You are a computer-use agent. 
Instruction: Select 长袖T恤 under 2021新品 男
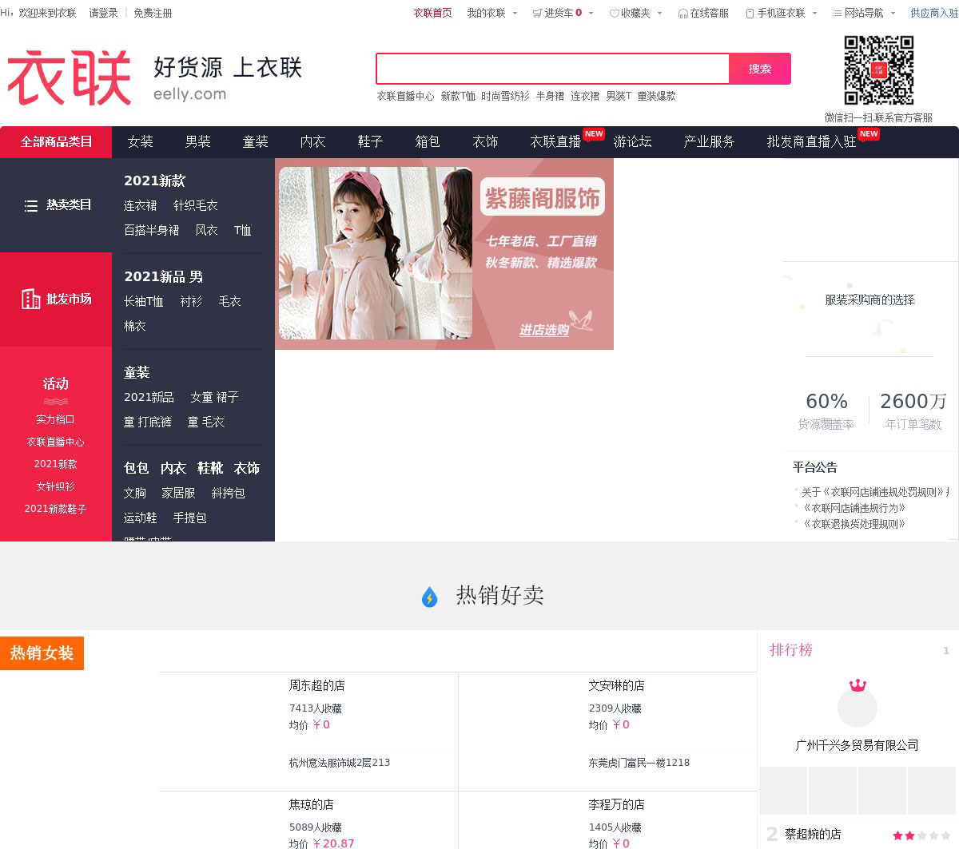pyautogui.click(x=143, y=302)
